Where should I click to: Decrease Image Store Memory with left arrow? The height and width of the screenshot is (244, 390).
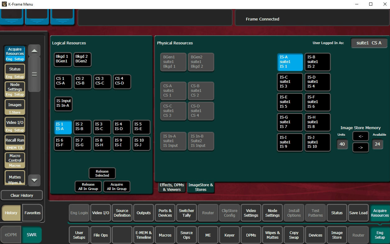coord(360,136)
